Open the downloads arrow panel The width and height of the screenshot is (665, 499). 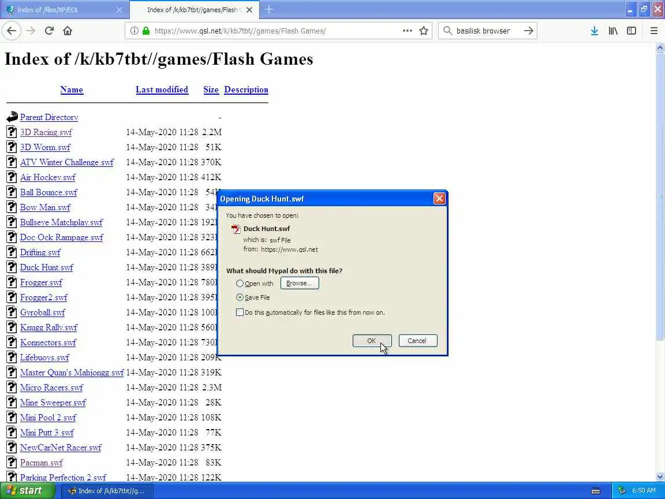tap(594, 31)
